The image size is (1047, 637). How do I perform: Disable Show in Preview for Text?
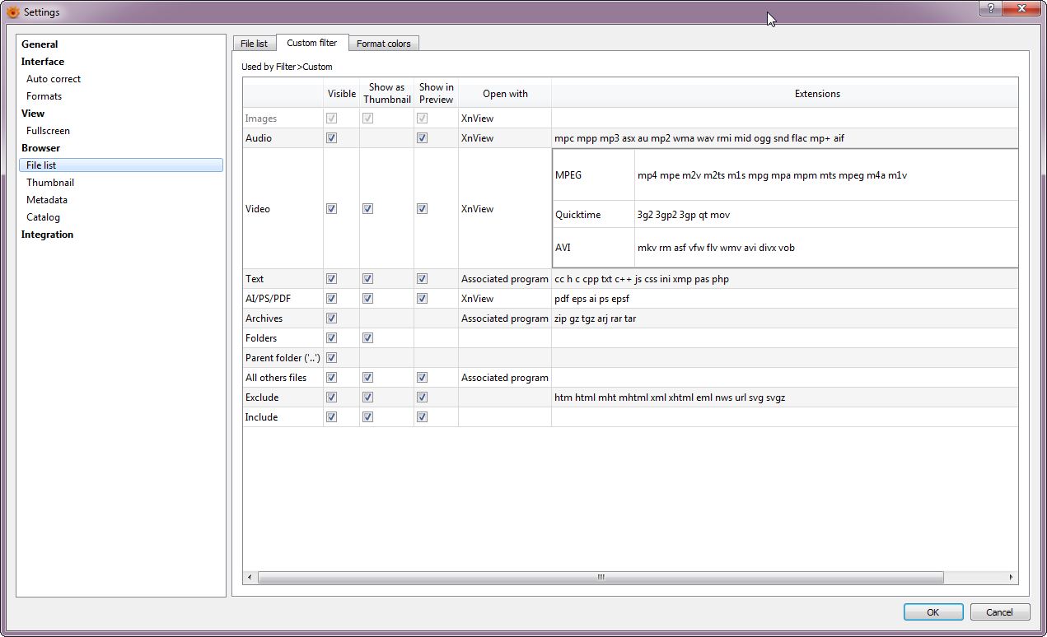(422, 279)
